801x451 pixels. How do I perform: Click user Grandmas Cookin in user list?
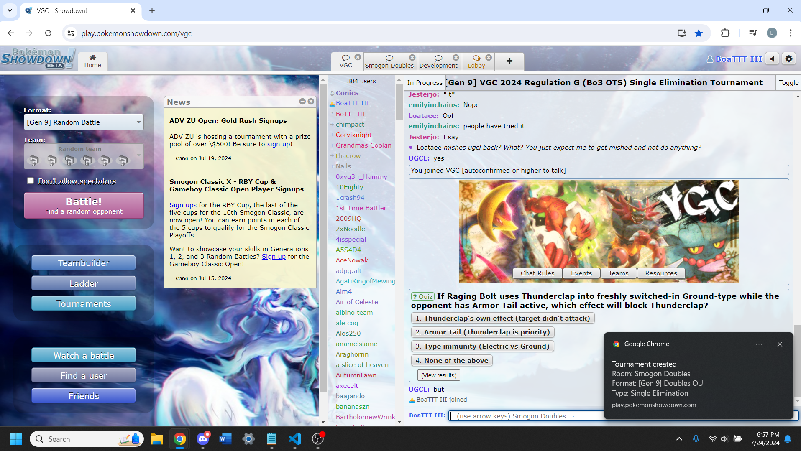tap(363, 145)
